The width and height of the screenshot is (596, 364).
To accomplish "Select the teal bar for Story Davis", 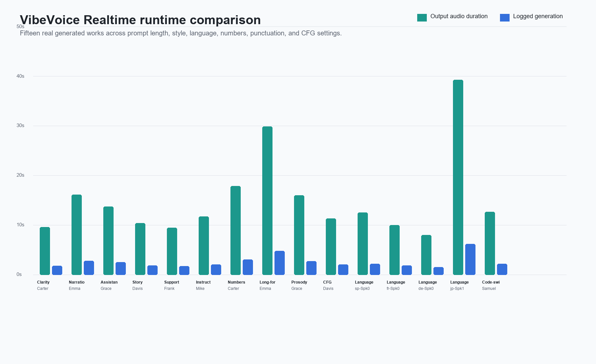I will 140,249.
